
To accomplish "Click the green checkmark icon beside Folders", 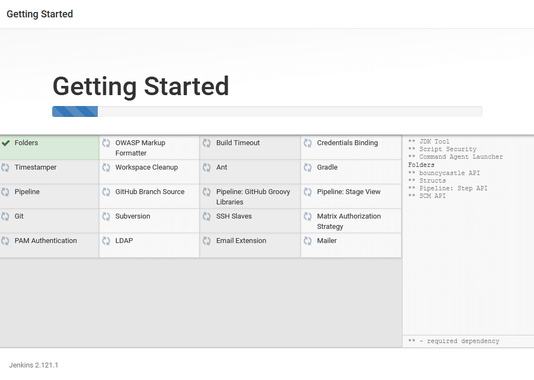I will [5, 143].
